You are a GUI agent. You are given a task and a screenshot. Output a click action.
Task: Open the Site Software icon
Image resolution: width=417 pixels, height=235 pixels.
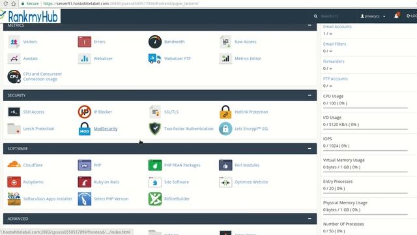click(x=155, y=182)
